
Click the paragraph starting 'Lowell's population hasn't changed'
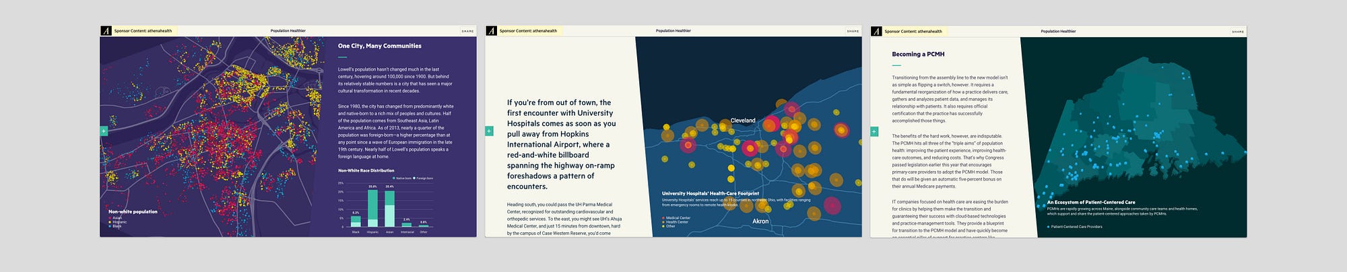pyautogui.click(x=395, y=80)
